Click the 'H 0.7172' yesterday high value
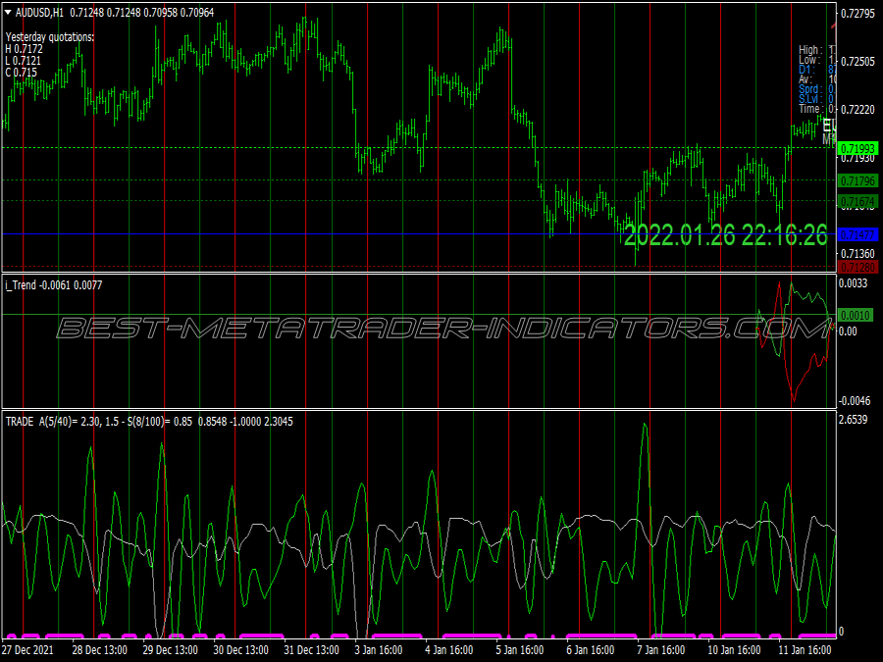The image size is (883, 662). [x=25, y=49]
